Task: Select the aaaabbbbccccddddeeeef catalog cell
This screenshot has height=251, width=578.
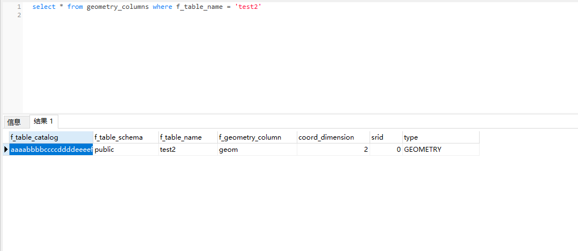Action: [x=51, y=150]
